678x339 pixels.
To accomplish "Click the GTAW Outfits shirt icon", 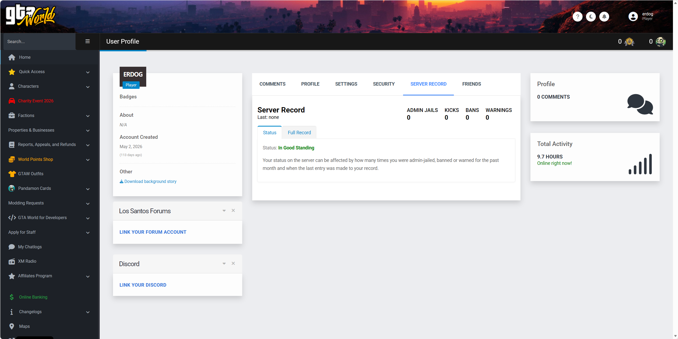I will (x=12, y=174).
